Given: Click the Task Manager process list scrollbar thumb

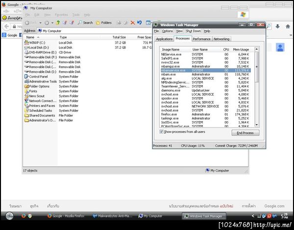Looking at the screenshot, I should [256, 67].
